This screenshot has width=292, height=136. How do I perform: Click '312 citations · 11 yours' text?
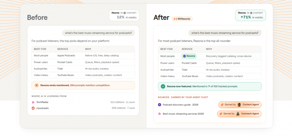click(x=123, y=102)
